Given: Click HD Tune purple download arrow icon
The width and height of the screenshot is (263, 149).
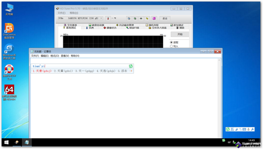Looking at the screenshot, I should pyautogui.click(x=154, y=18).
